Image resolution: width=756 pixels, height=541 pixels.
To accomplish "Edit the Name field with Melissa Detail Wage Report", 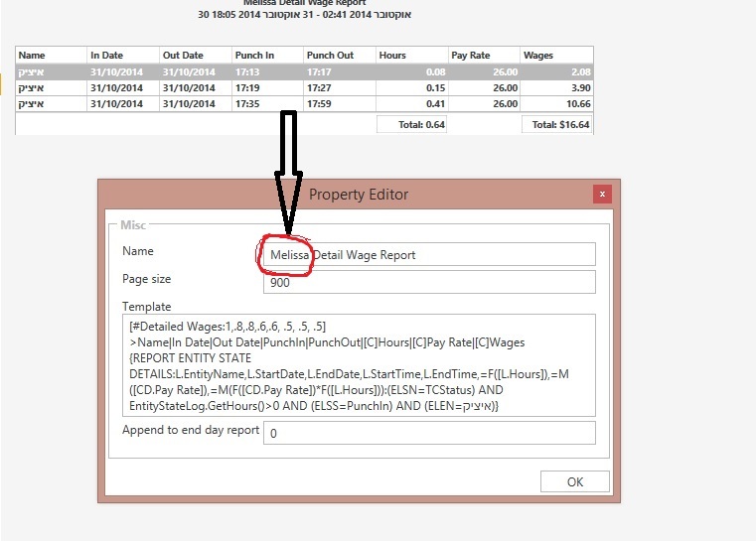I will [429, 254].
